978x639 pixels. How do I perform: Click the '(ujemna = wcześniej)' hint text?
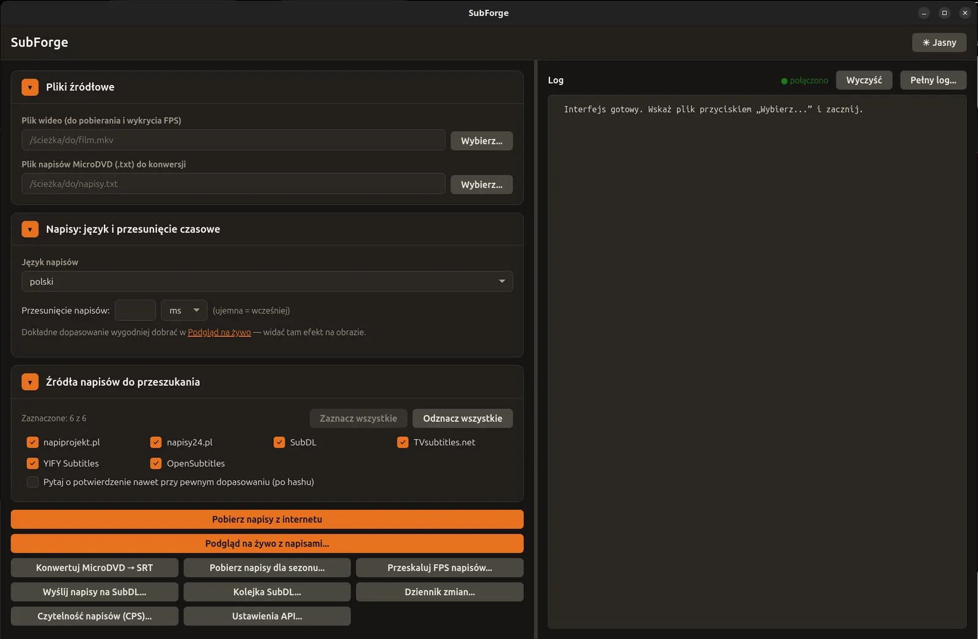click(x=251, y=311)
